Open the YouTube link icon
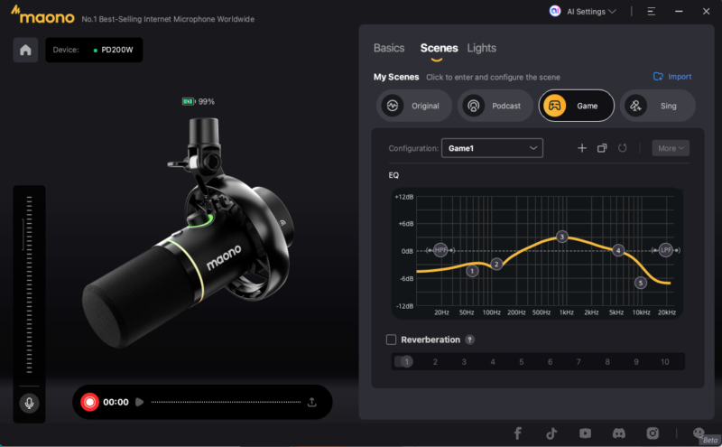 point(585,433)
